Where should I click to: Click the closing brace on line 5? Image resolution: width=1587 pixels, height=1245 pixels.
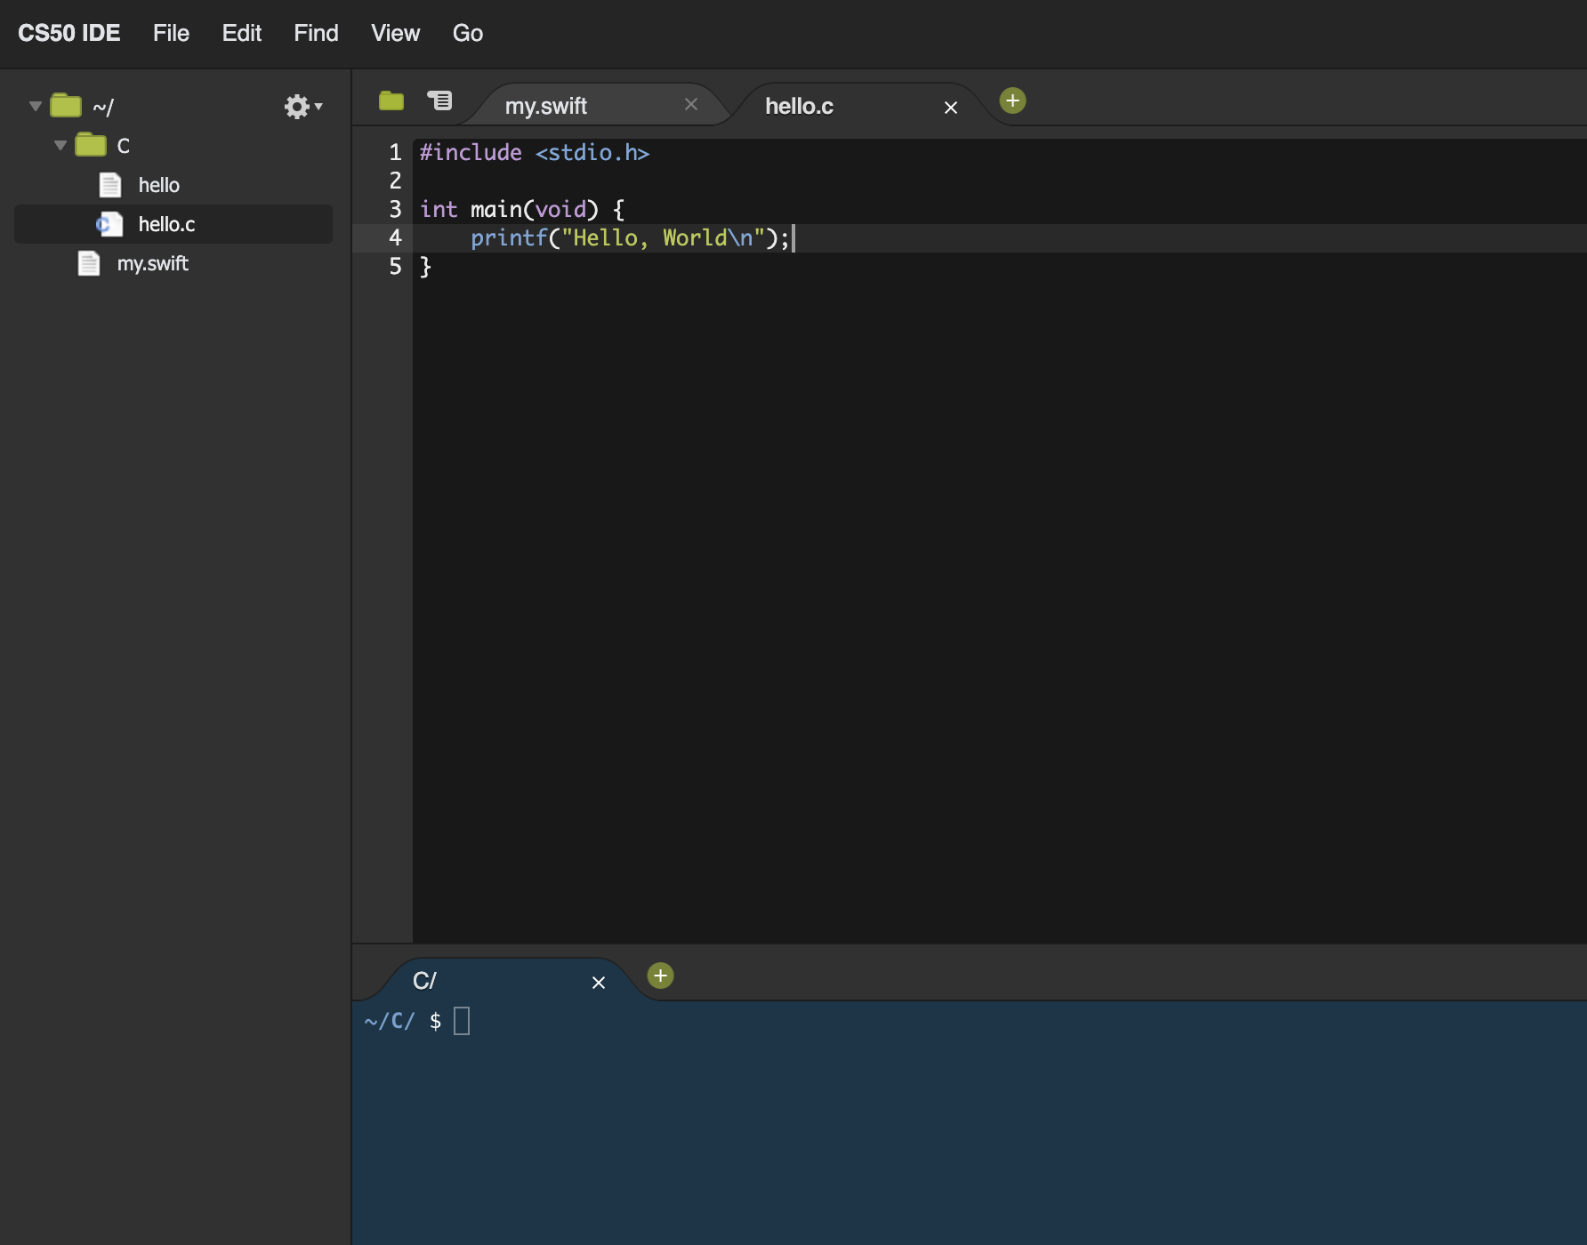(425, 266)
